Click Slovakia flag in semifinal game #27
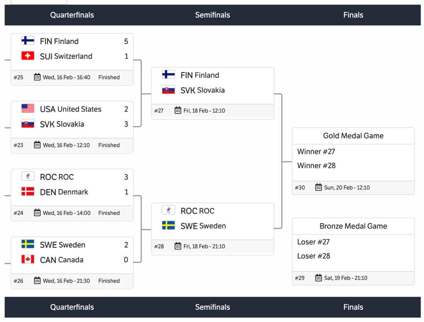424x322 pixels. coord(169,90)
